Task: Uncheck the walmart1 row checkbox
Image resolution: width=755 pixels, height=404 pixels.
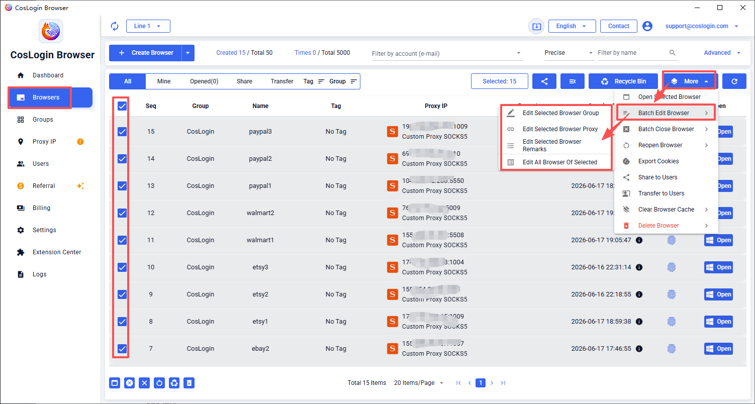Action: (122, 240)
